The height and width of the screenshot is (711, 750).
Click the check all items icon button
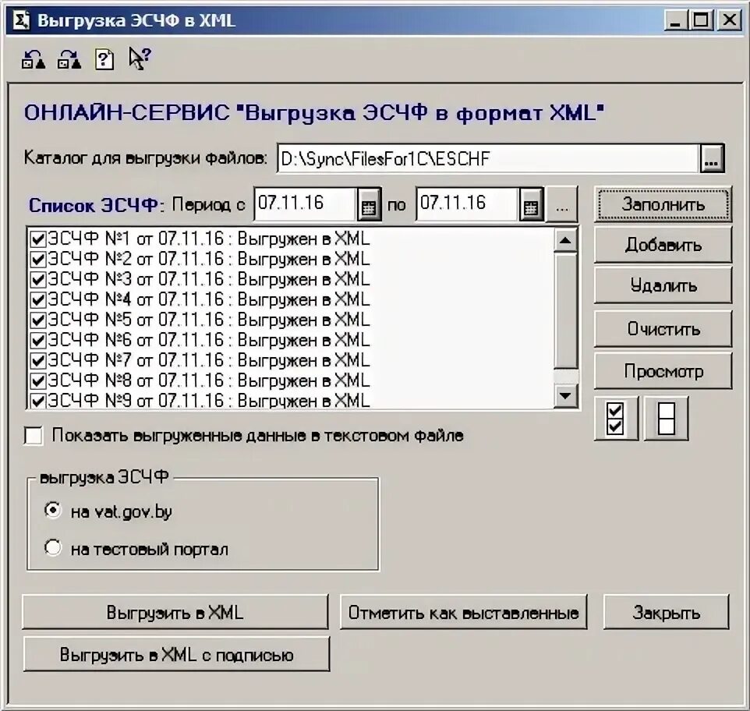click(616, 419)
